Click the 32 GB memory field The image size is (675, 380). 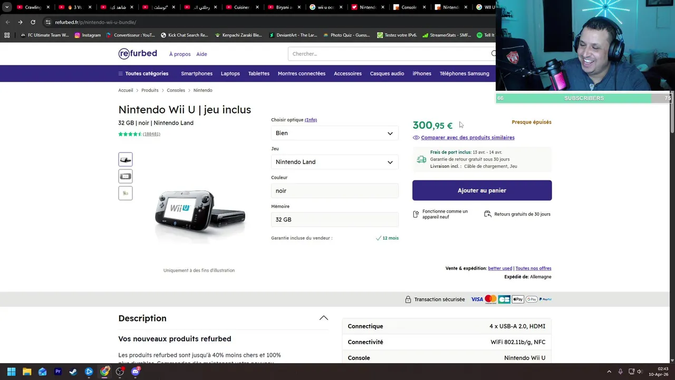335,220
